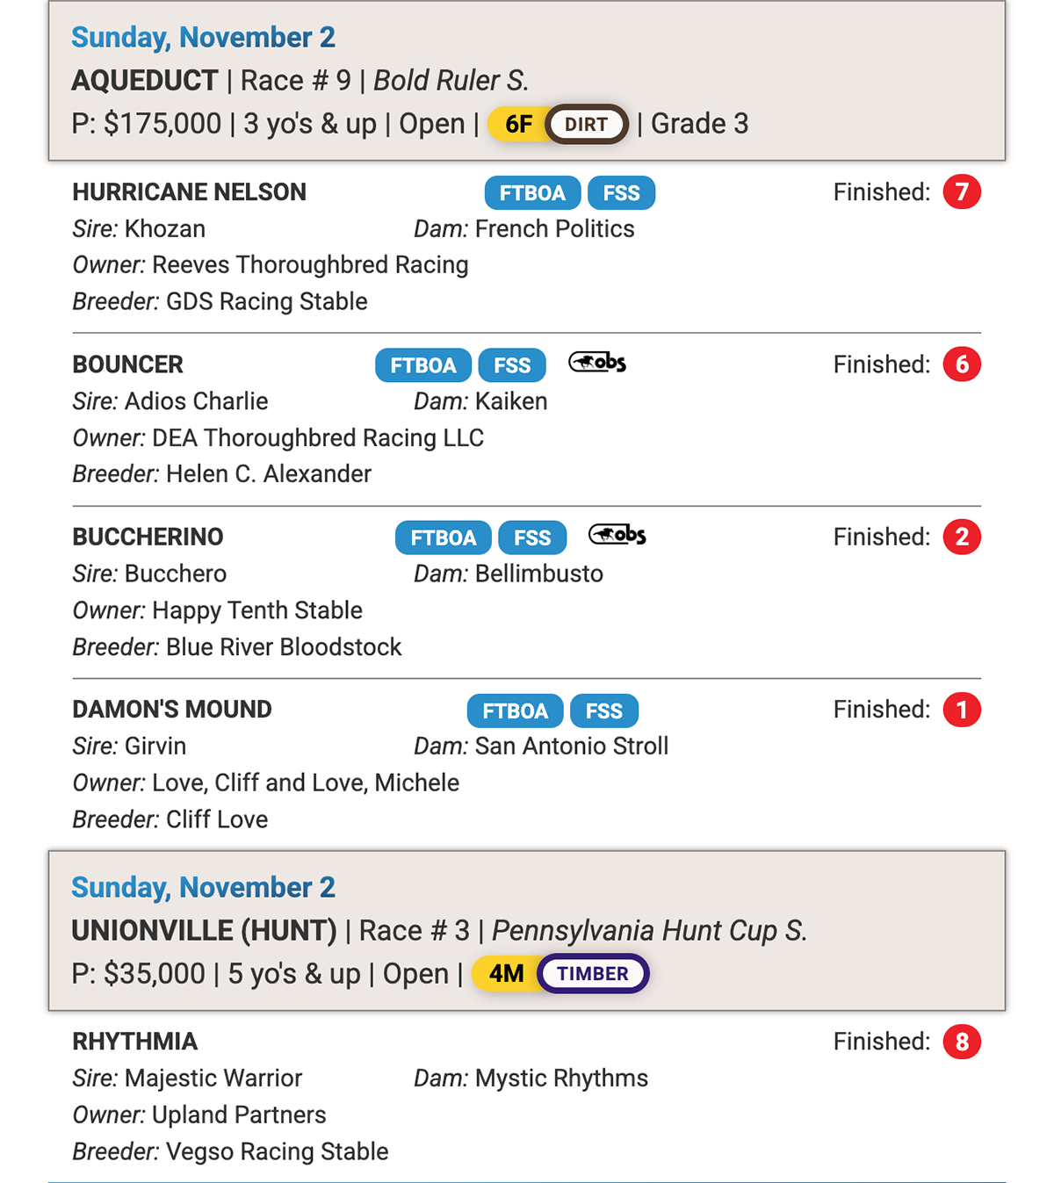
Task: Select the RHYTHMIA horse name
Action: [135, 1042]
